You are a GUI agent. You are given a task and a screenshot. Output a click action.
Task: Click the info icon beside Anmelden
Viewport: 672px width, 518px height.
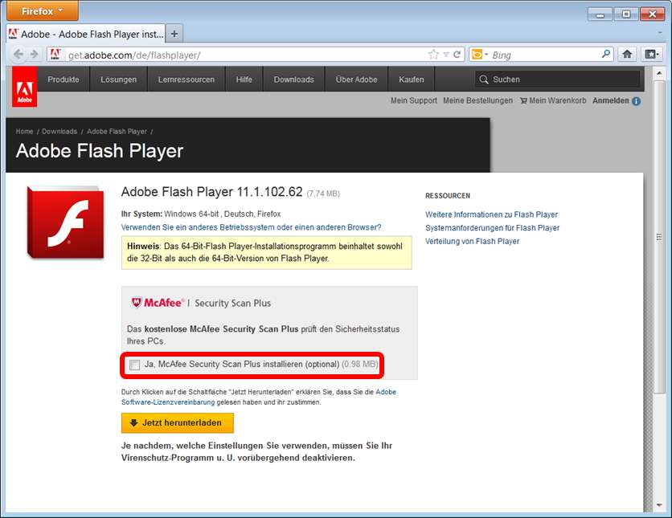pyautogui.click(x=637, y=101)
